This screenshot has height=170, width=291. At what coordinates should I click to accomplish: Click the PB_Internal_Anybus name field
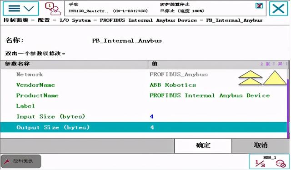click(127, 40)
